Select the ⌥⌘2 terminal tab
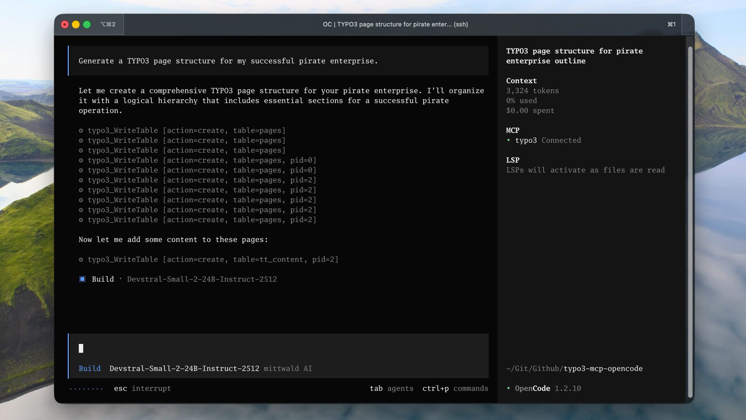This screenshot has width=746, height=420. [x=108, y=24]
